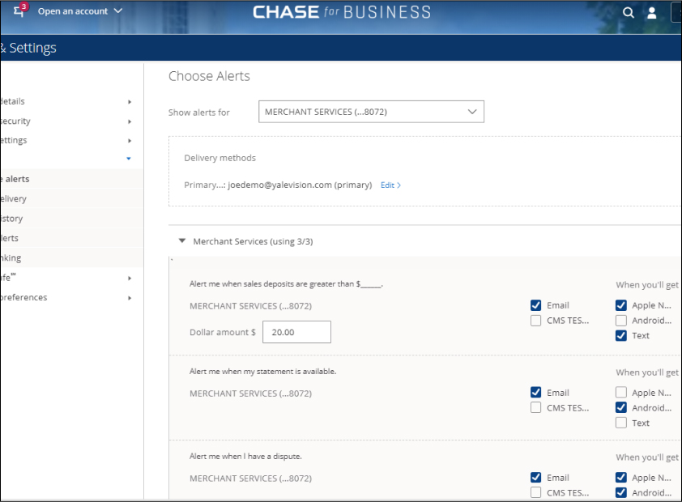Uncheck Android... for statement available alert
The height and width of the screenshot is (502, 682).
[x=621, y=408]
